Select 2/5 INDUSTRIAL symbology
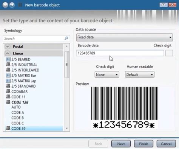179x149 pixels. pos(24,65)
